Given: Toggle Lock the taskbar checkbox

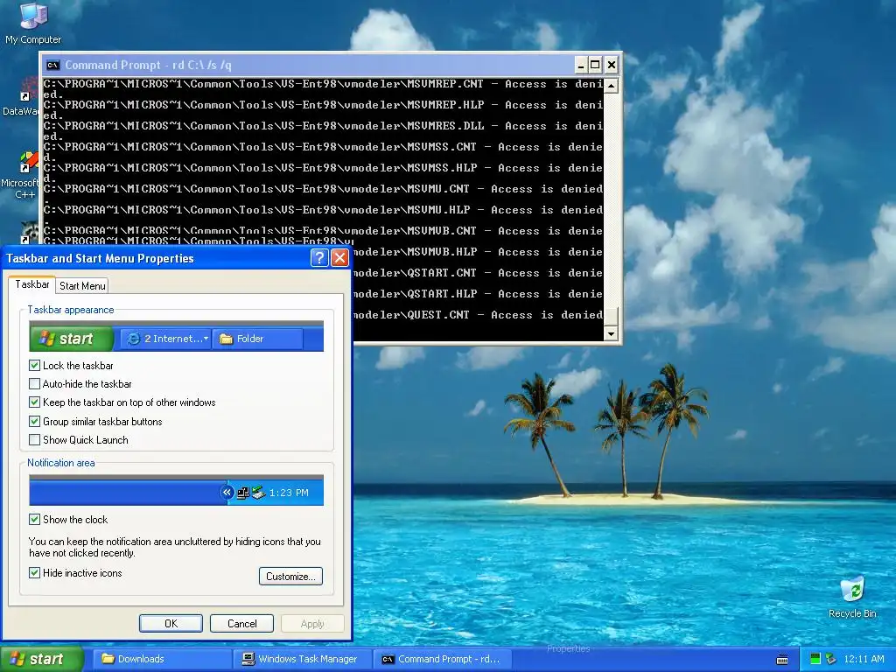Looking at the screenshot, I should (x=34, y=365).
